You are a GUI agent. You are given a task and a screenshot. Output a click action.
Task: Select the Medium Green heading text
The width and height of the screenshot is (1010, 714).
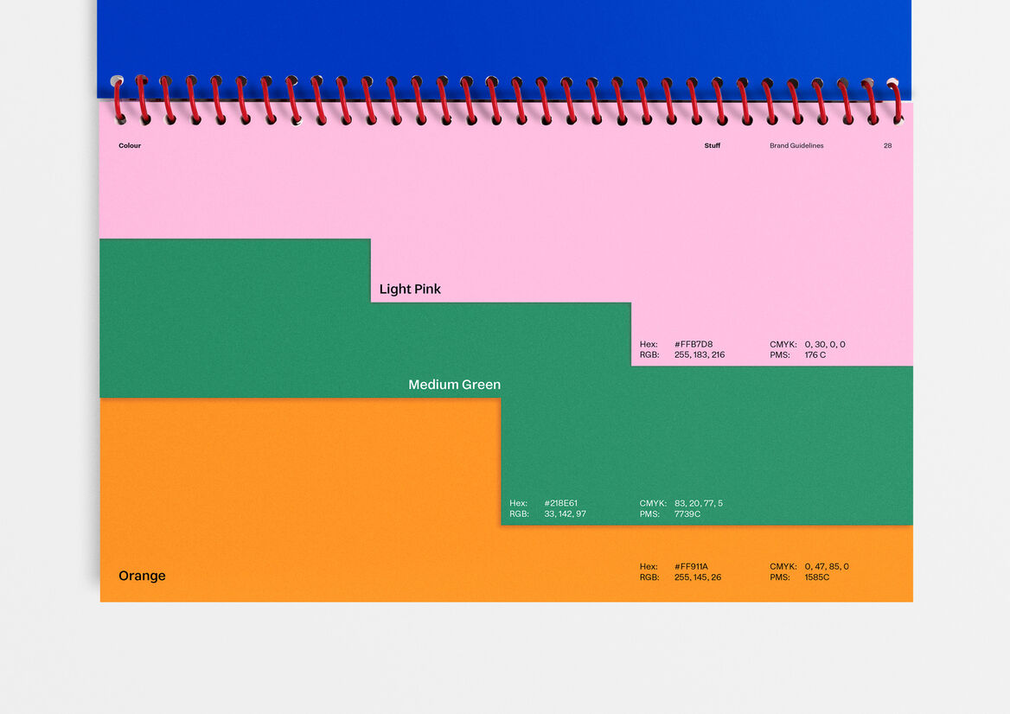coord(454,385)
